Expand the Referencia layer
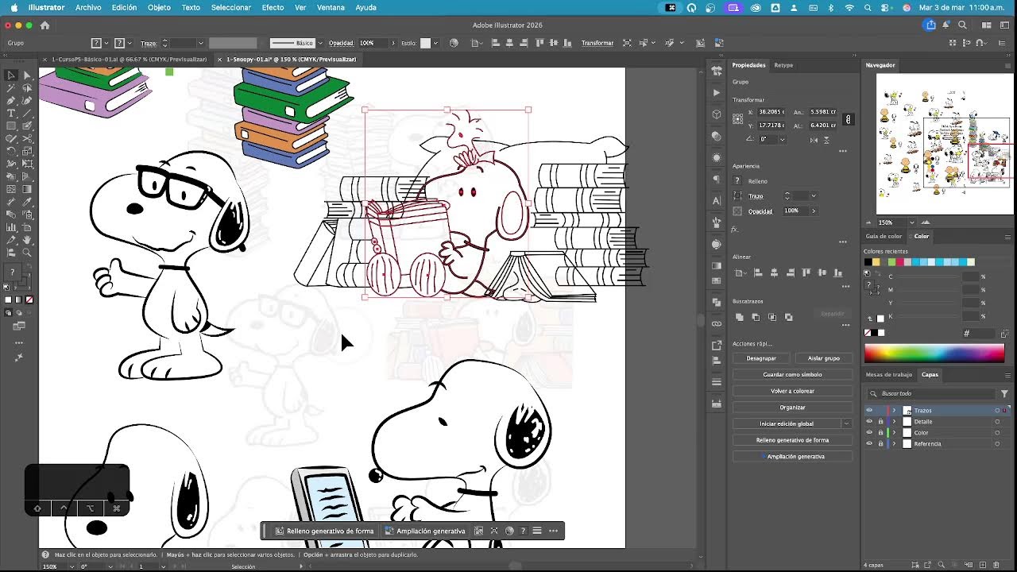1017x572 pixels. coord(894,444)
